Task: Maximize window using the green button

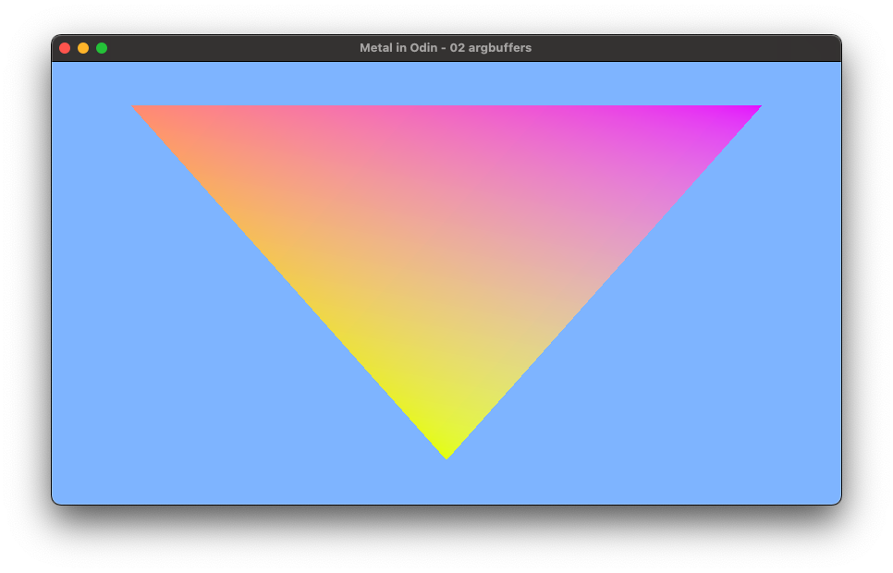Action: 102,48
